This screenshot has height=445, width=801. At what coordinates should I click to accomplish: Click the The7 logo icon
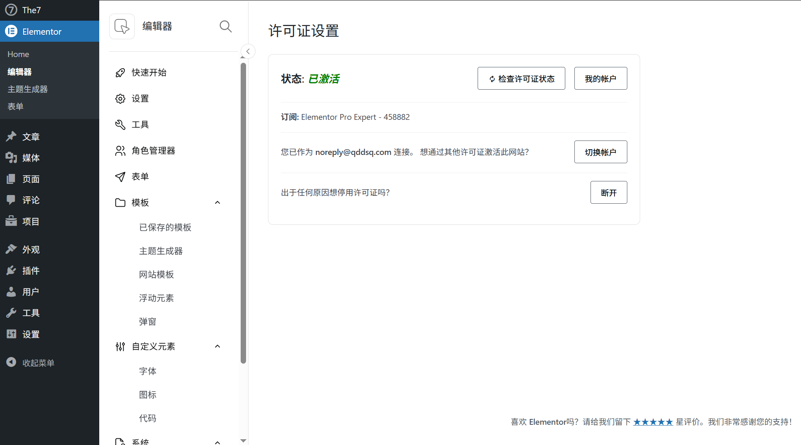11,10
